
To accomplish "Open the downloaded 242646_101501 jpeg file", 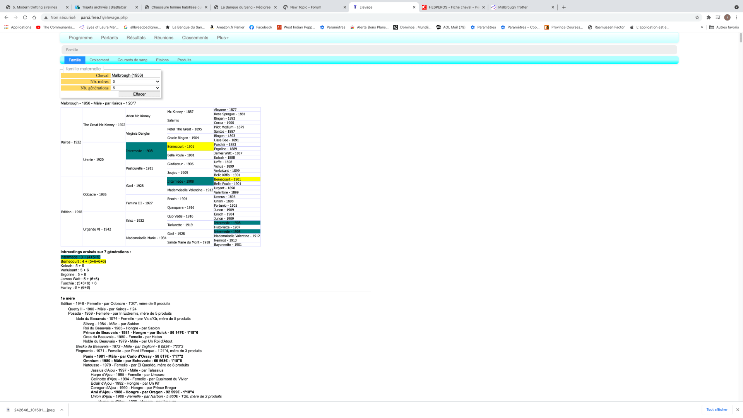I will [34, 410].
